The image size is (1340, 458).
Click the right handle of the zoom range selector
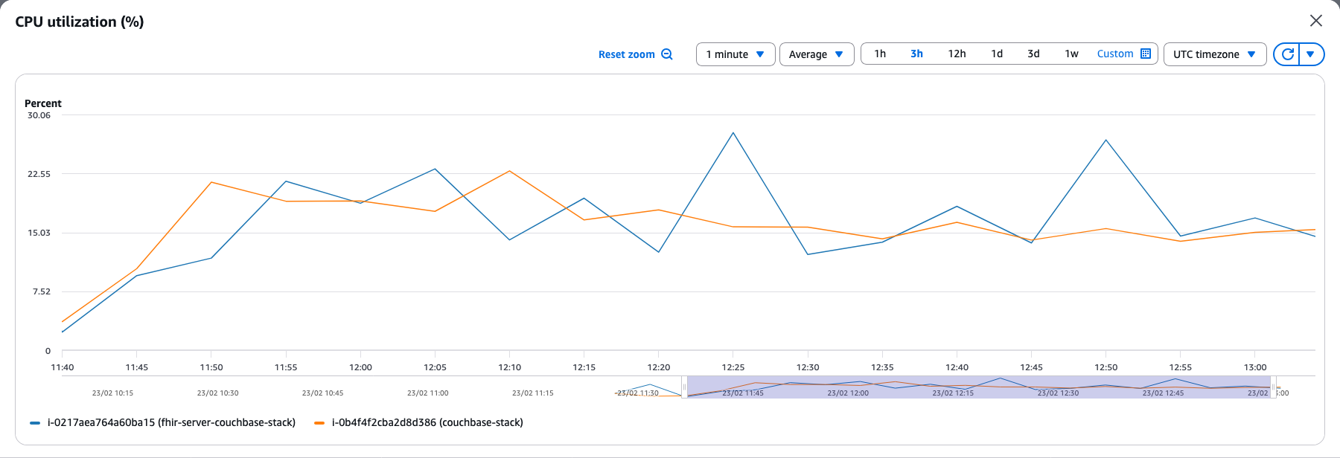tap(1274, 387)
